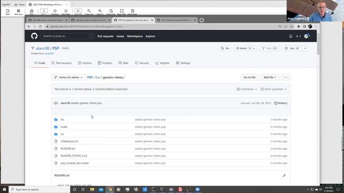344x193 pixels.
Task: Open Issues in GitHub header
Action: tap(120, 36)
